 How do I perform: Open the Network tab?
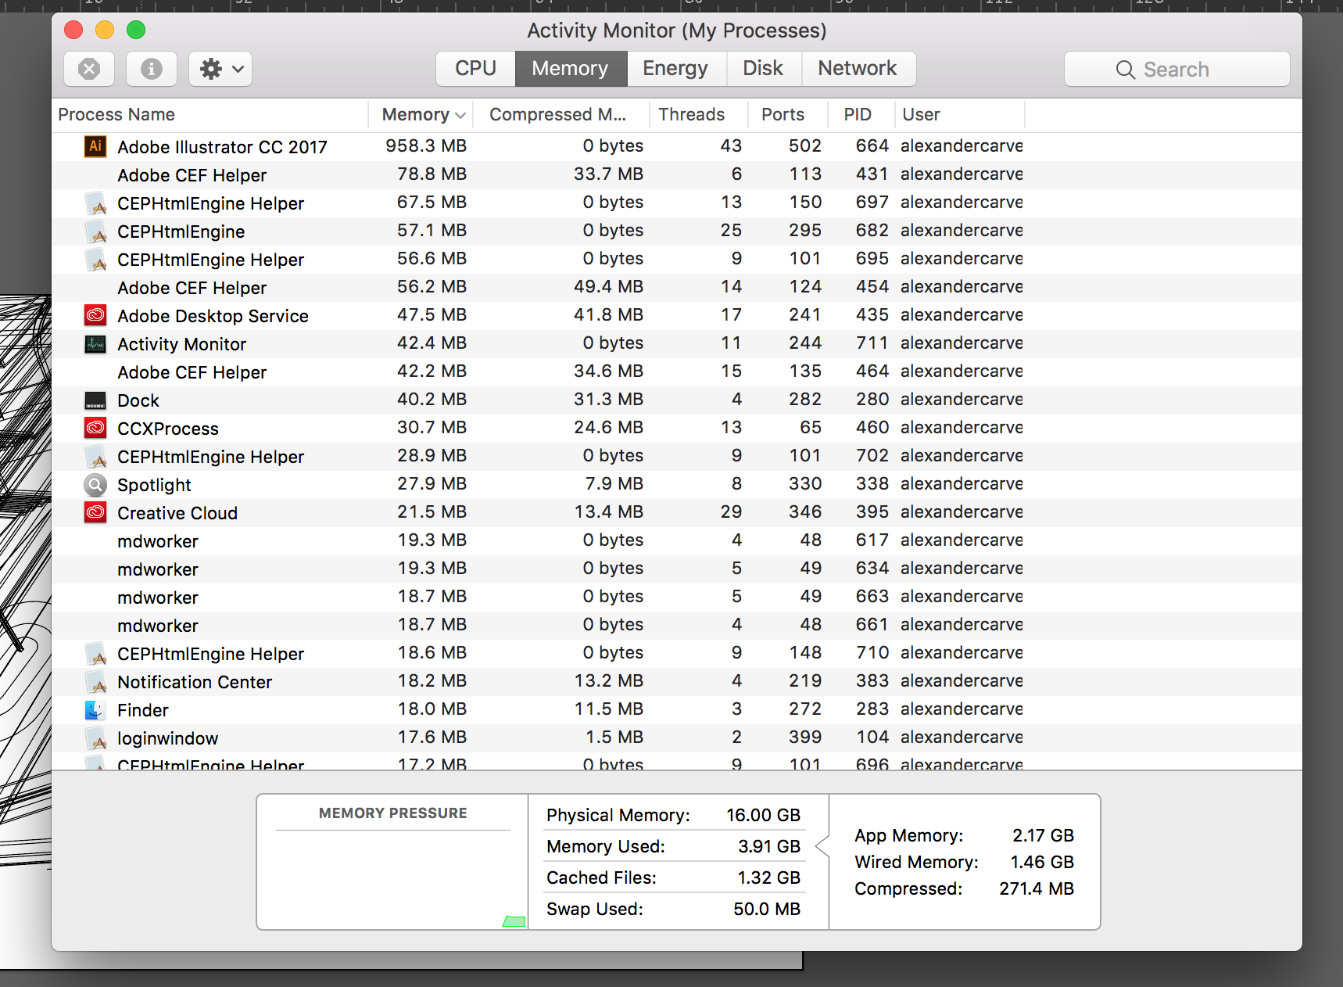(858, 69)
